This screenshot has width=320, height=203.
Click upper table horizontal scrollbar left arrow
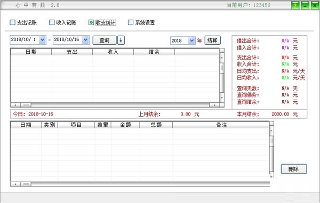pyautogui.click(x=15, y=105)
